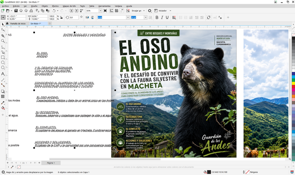Viewport: 295px width, 175px height.
Task: Switch to Pantalla de inicio tab
Action: 18,23
